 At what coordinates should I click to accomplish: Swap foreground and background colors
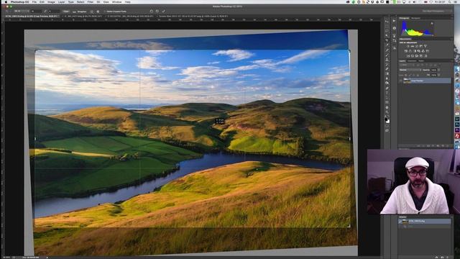(389, 116)
